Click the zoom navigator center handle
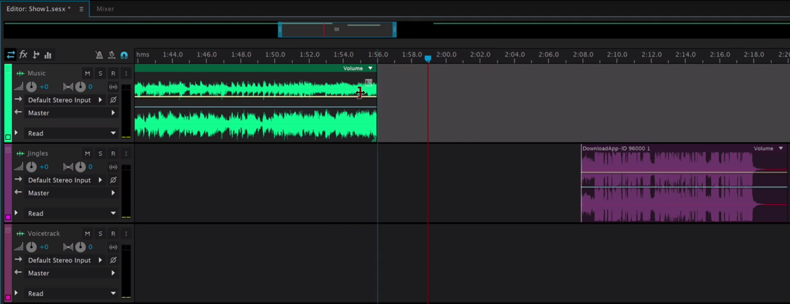 click(336, 29)
